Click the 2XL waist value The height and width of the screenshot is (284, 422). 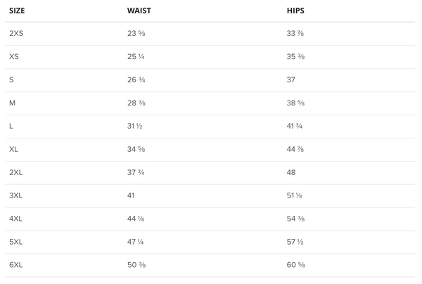tap(136, 173)
